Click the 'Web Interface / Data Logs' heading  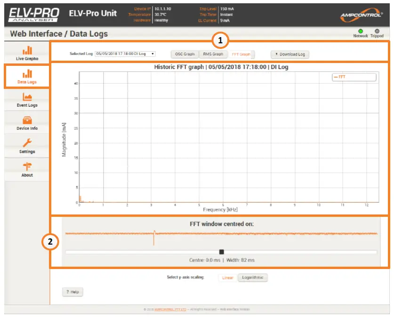point(59,34)
